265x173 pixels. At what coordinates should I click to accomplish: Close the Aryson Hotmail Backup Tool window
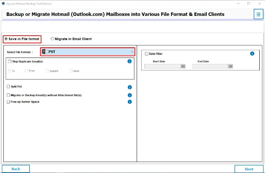tap(260, 3)
